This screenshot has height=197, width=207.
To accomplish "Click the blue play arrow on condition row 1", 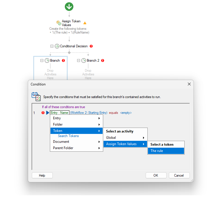I will 48,113.
